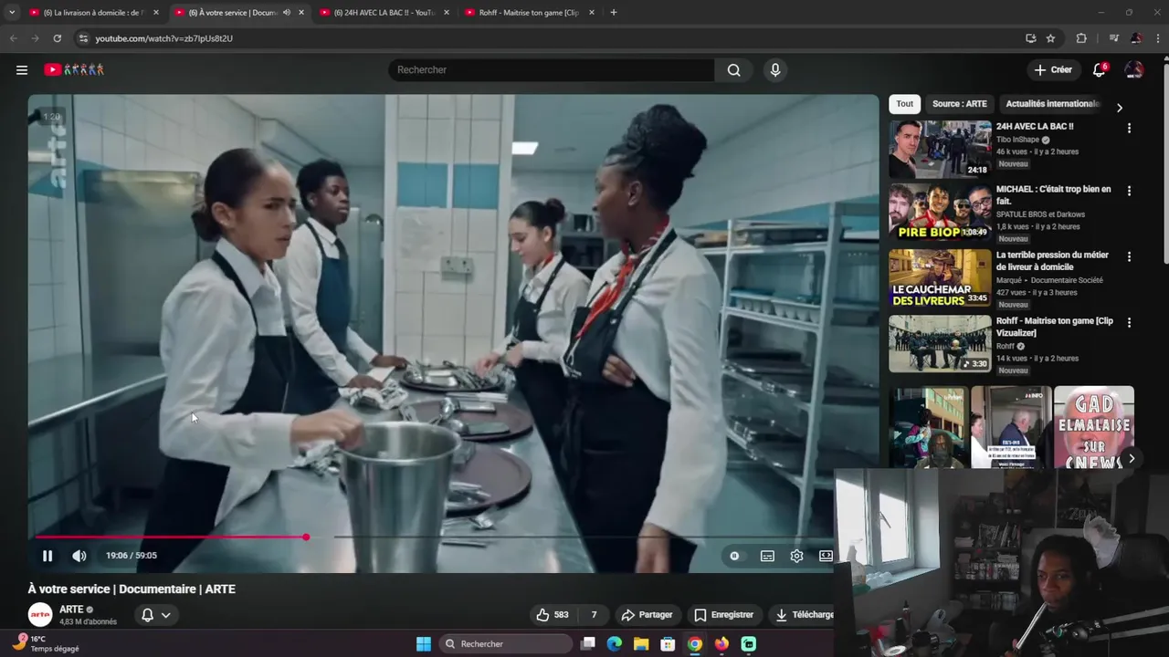
Task: Go to YouTube home via logo
Action: [74, 70]
